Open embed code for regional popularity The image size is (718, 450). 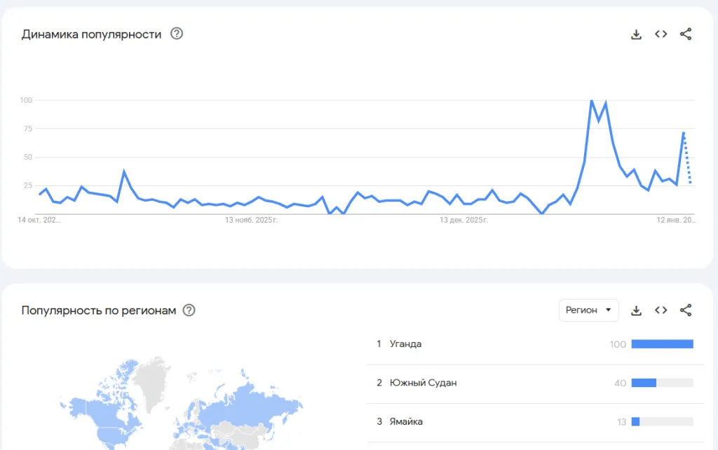coord(661,310)
